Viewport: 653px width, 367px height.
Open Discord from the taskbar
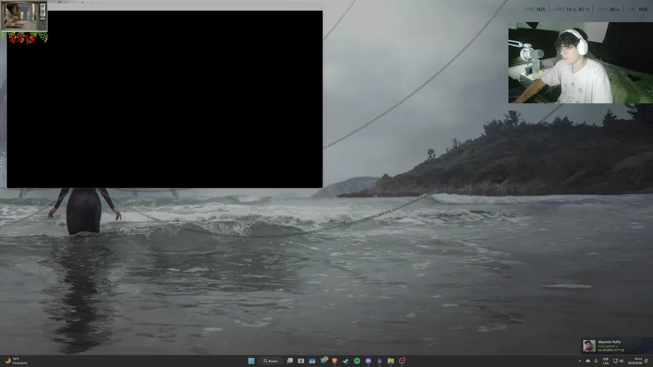[368, 361]
